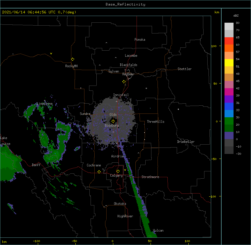This screenshot has width=251, height=245.
Task: Click the dBZ legend heading
Action: (x=236, y=15)
